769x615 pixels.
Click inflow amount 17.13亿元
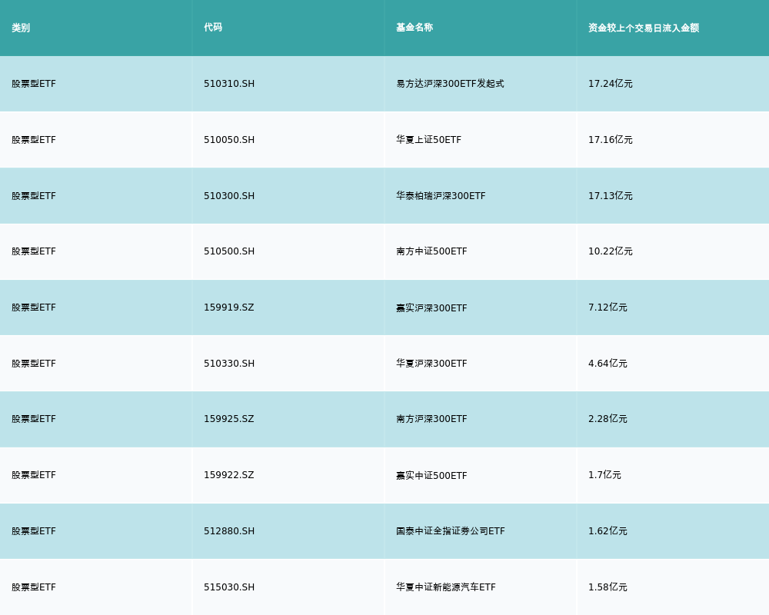click(x=610, y=196)
